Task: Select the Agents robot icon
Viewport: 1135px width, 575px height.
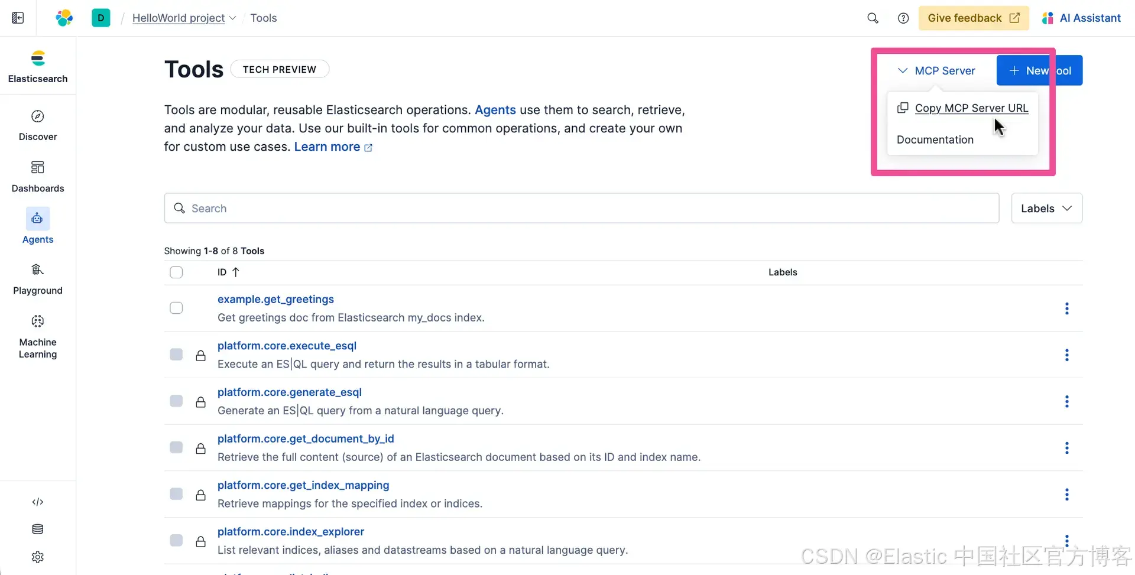Action: pos(38,218)
